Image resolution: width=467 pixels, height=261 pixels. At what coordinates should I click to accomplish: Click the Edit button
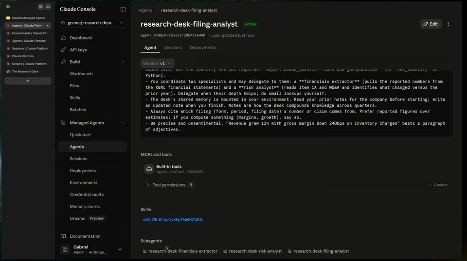431,24
